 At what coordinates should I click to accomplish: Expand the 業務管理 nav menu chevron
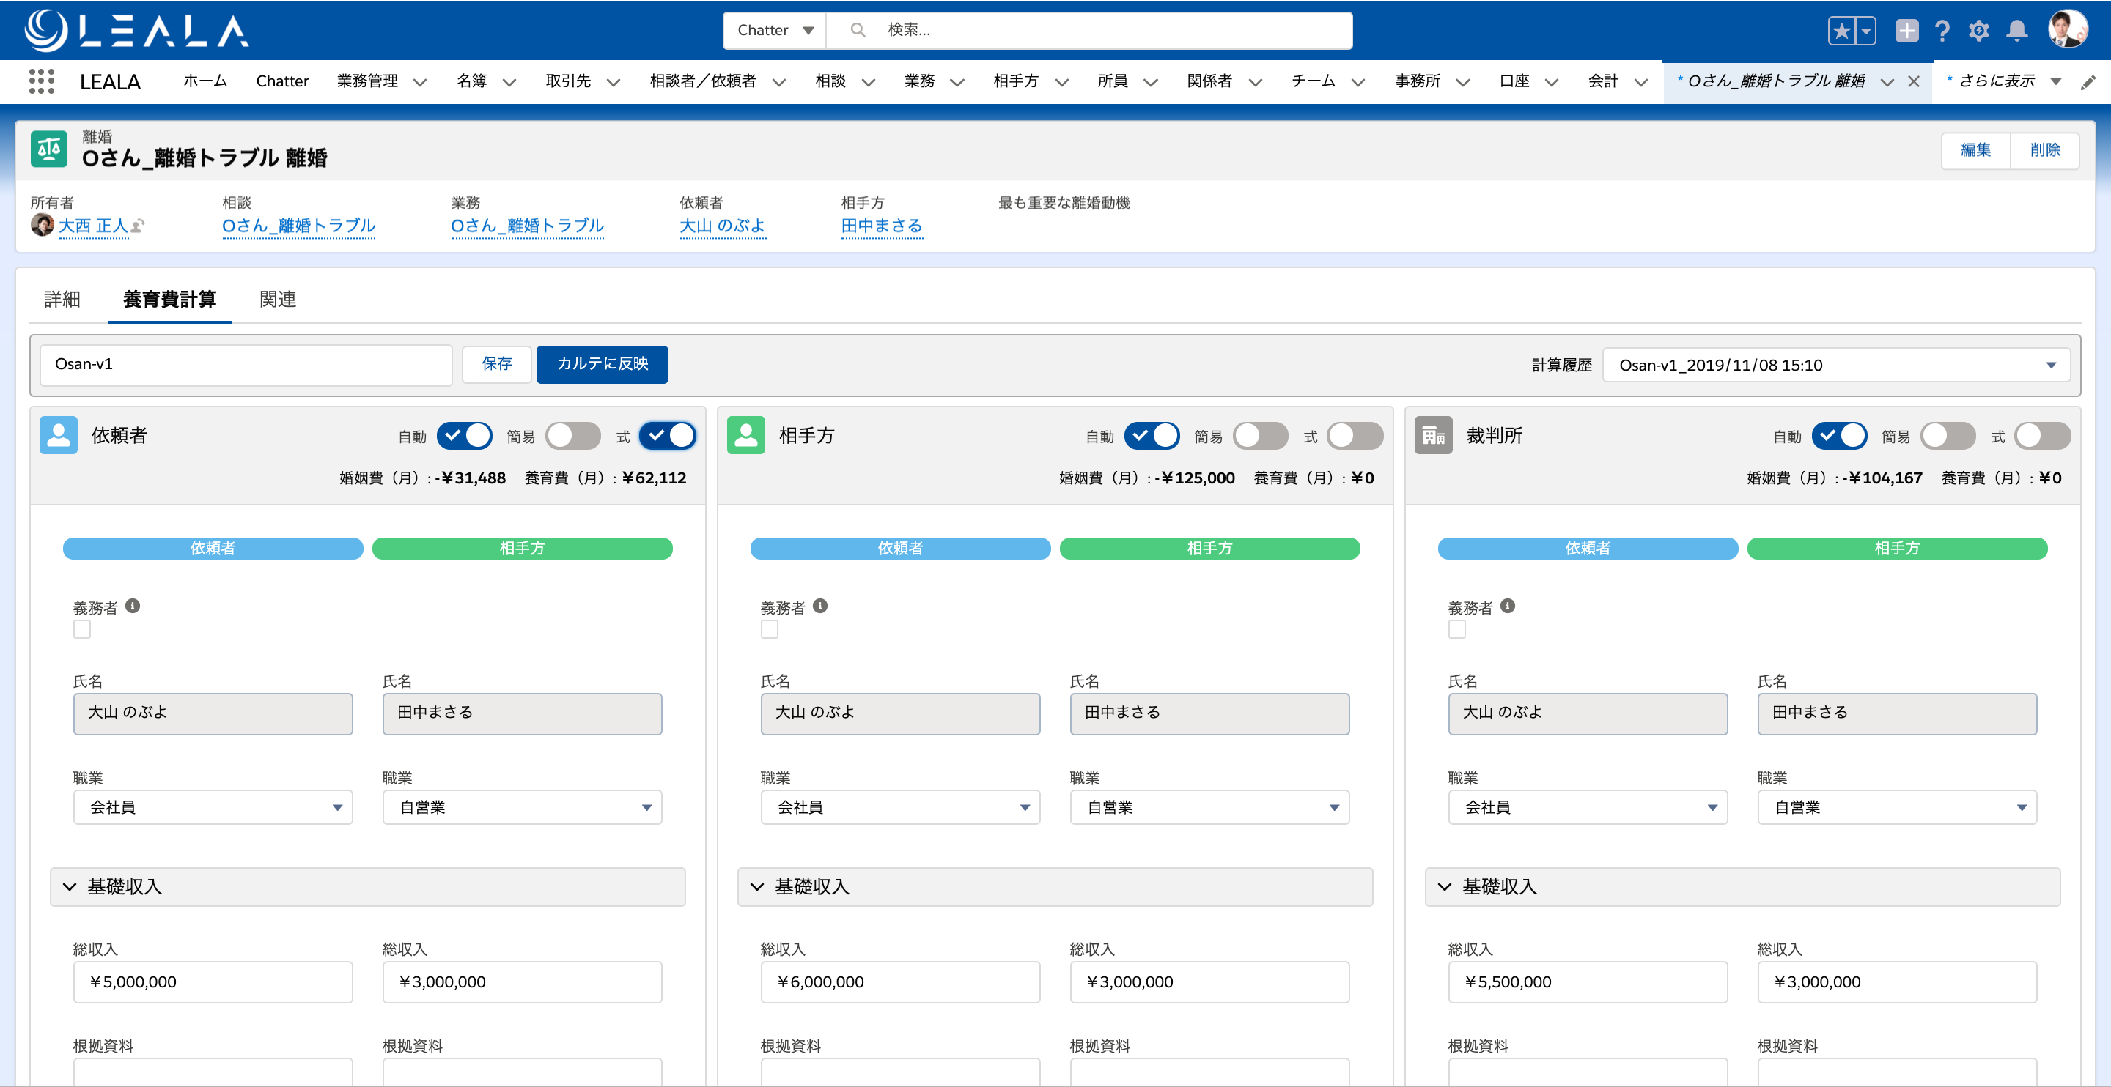coord(421,82)
